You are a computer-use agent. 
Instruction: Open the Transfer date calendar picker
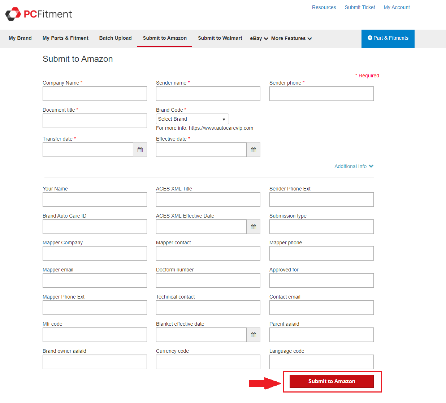click(140, 150)
